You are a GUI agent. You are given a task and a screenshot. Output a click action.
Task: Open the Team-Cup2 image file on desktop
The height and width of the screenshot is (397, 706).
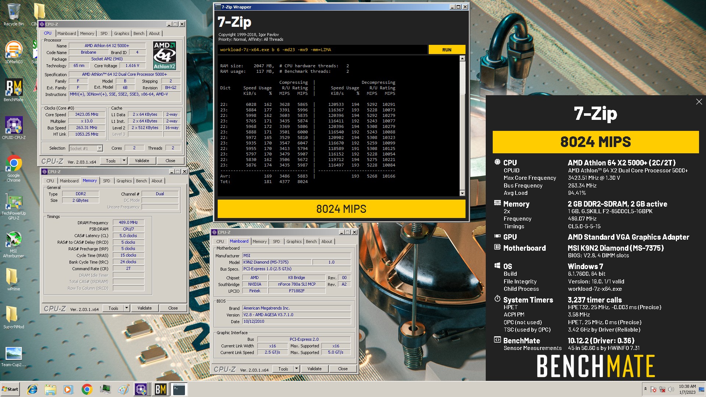point(14,356)
